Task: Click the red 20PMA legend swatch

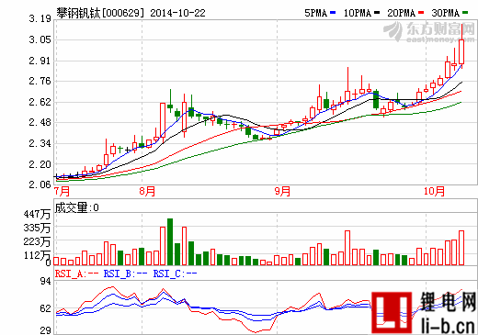Action: pos(421,13)
